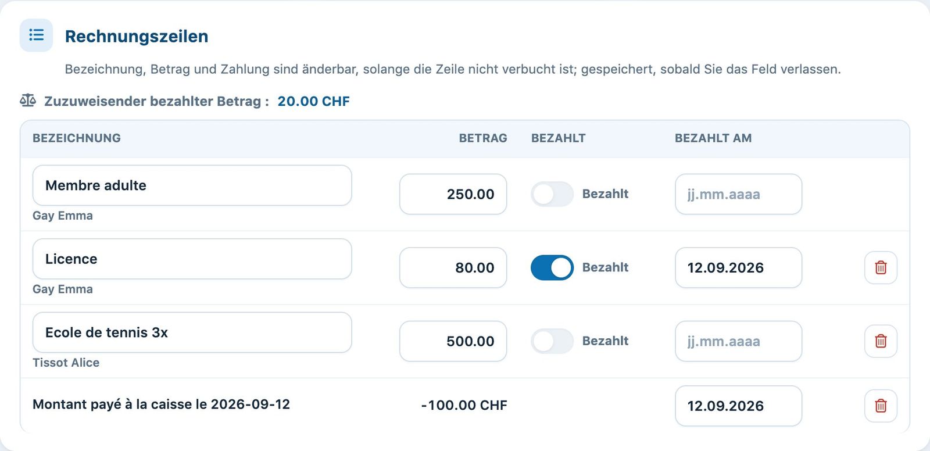Edit the Membre adulte description field
930x451 pixels.
pos(192,185)
